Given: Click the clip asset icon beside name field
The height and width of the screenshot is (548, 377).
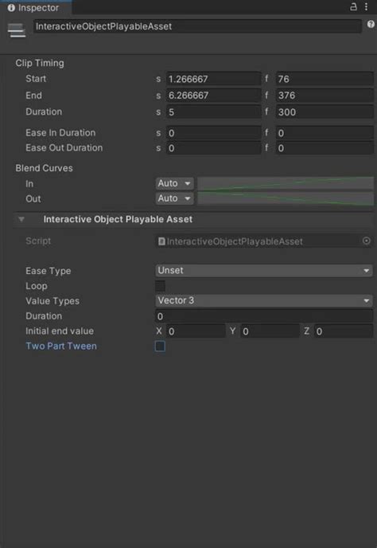Looking at the screenshot, I should [x=17, y=30].
